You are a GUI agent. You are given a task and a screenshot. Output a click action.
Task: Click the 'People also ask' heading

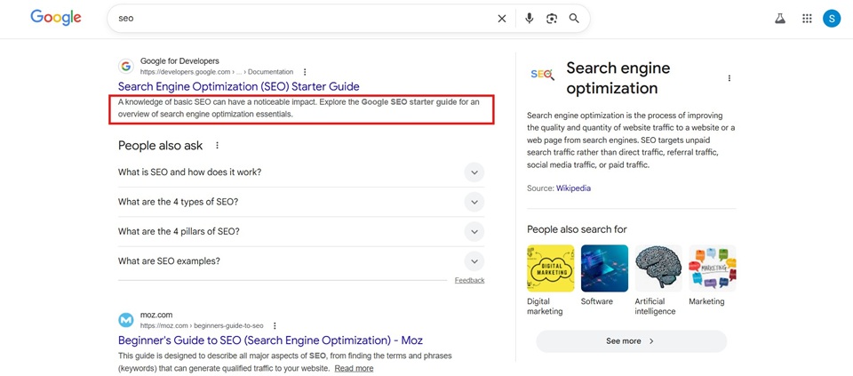click(x=160, y=145)
